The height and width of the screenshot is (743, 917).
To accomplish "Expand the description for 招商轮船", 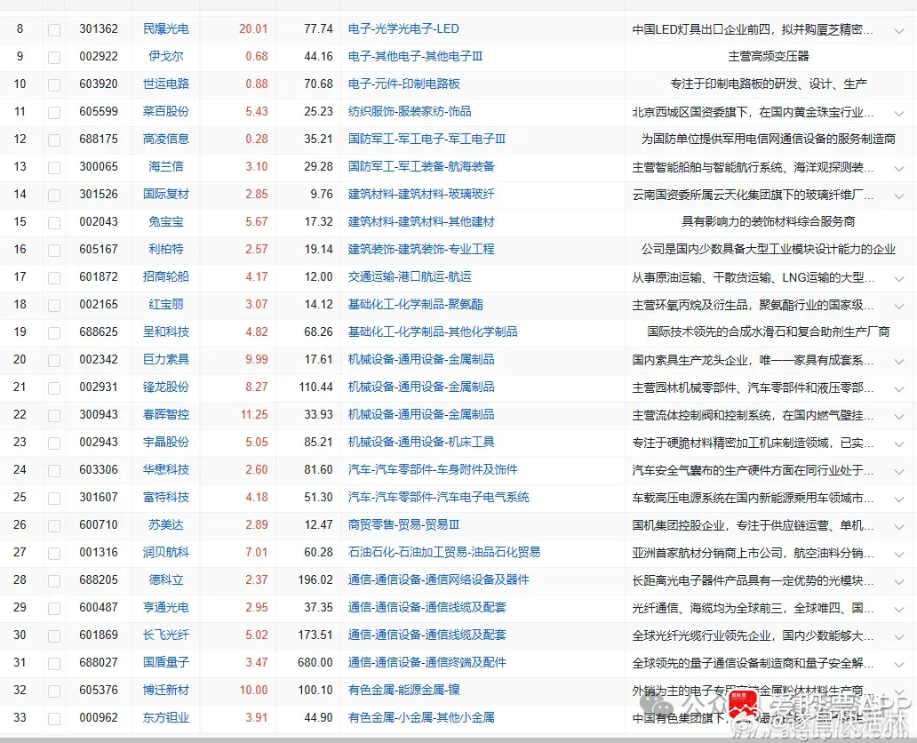I will [899, 276].
